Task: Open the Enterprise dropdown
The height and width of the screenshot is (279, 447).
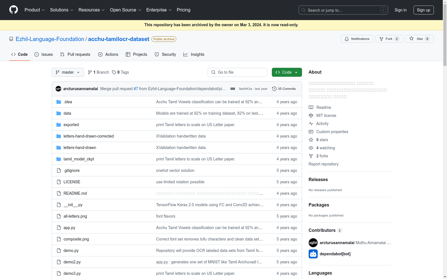Action: pos(159,10)
